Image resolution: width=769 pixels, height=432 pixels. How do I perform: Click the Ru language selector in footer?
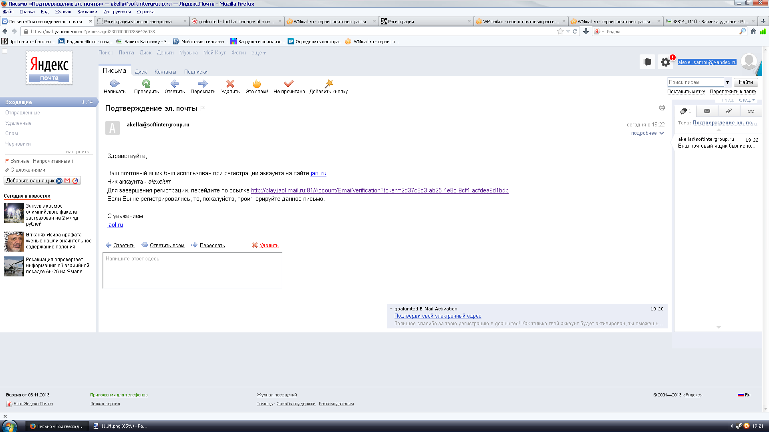click(744, 395)
